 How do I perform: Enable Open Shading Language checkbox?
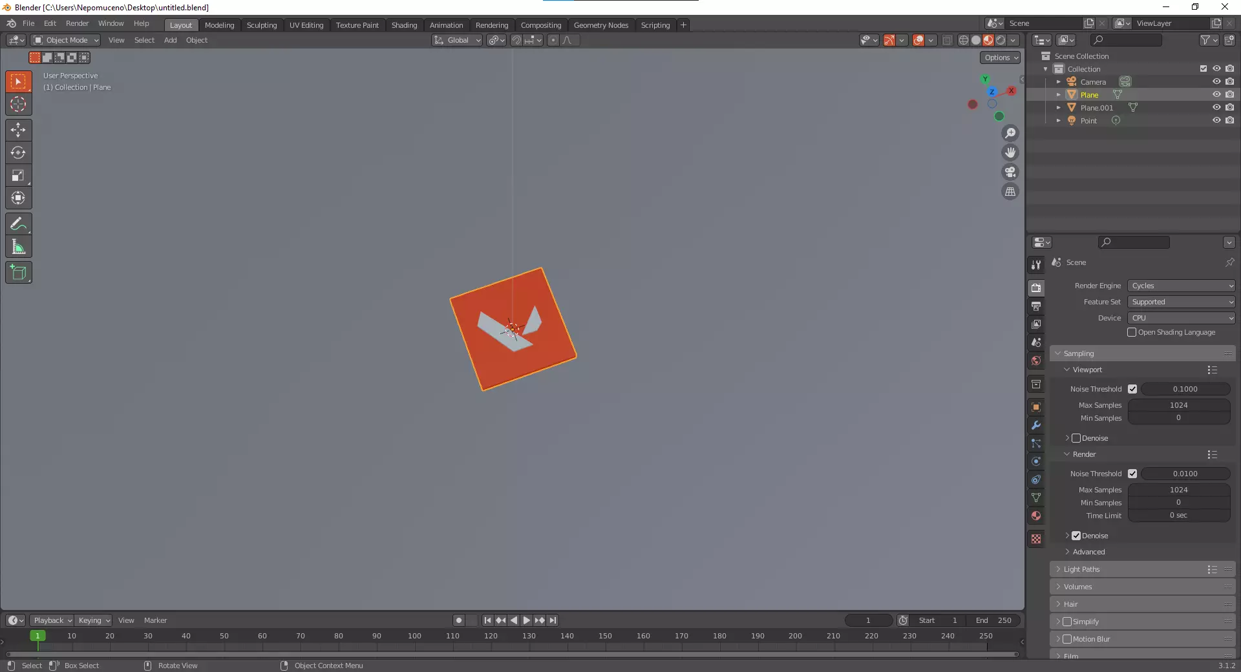point(1132,332)
